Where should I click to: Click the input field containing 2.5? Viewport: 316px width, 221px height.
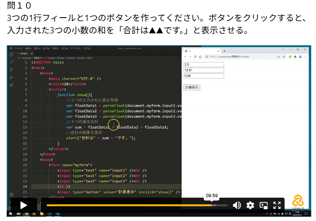[204, 64]
